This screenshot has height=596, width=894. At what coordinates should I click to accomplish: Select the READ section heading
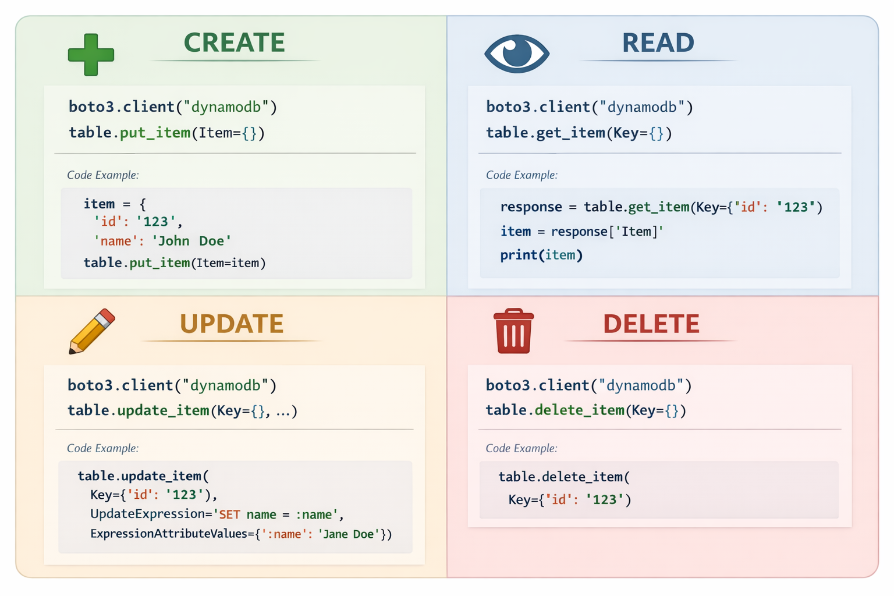tap(658, 42)
